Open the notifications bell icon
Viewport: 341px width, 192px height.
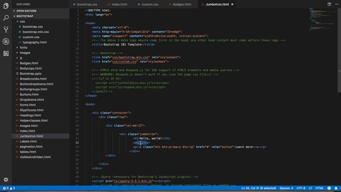click(x=336, y=188)
